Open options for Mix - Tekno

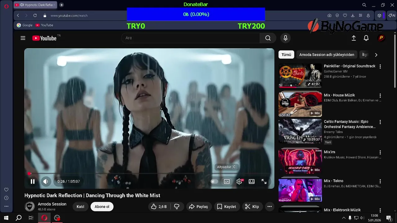click(380, 181)
